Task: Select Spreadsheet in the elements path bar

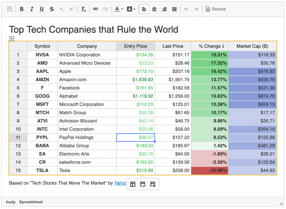Action: [x=31, y=202]
